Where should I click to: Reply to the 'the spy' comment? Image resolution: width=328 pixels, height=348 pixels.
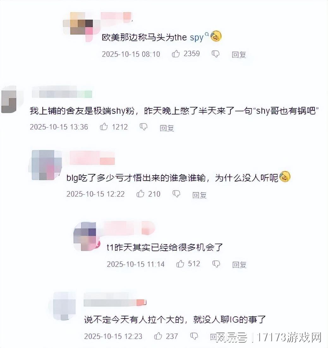[239, 54]
